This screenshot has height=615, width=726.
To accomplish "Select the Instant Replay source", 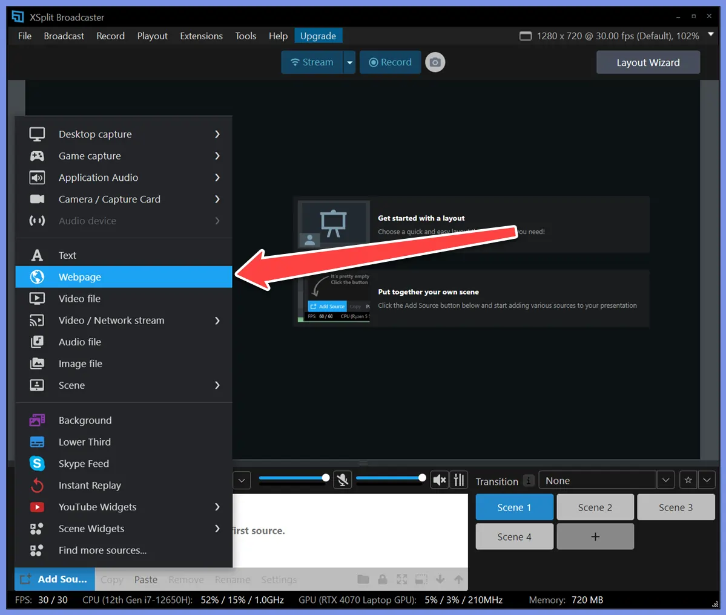I will point(90,485).
